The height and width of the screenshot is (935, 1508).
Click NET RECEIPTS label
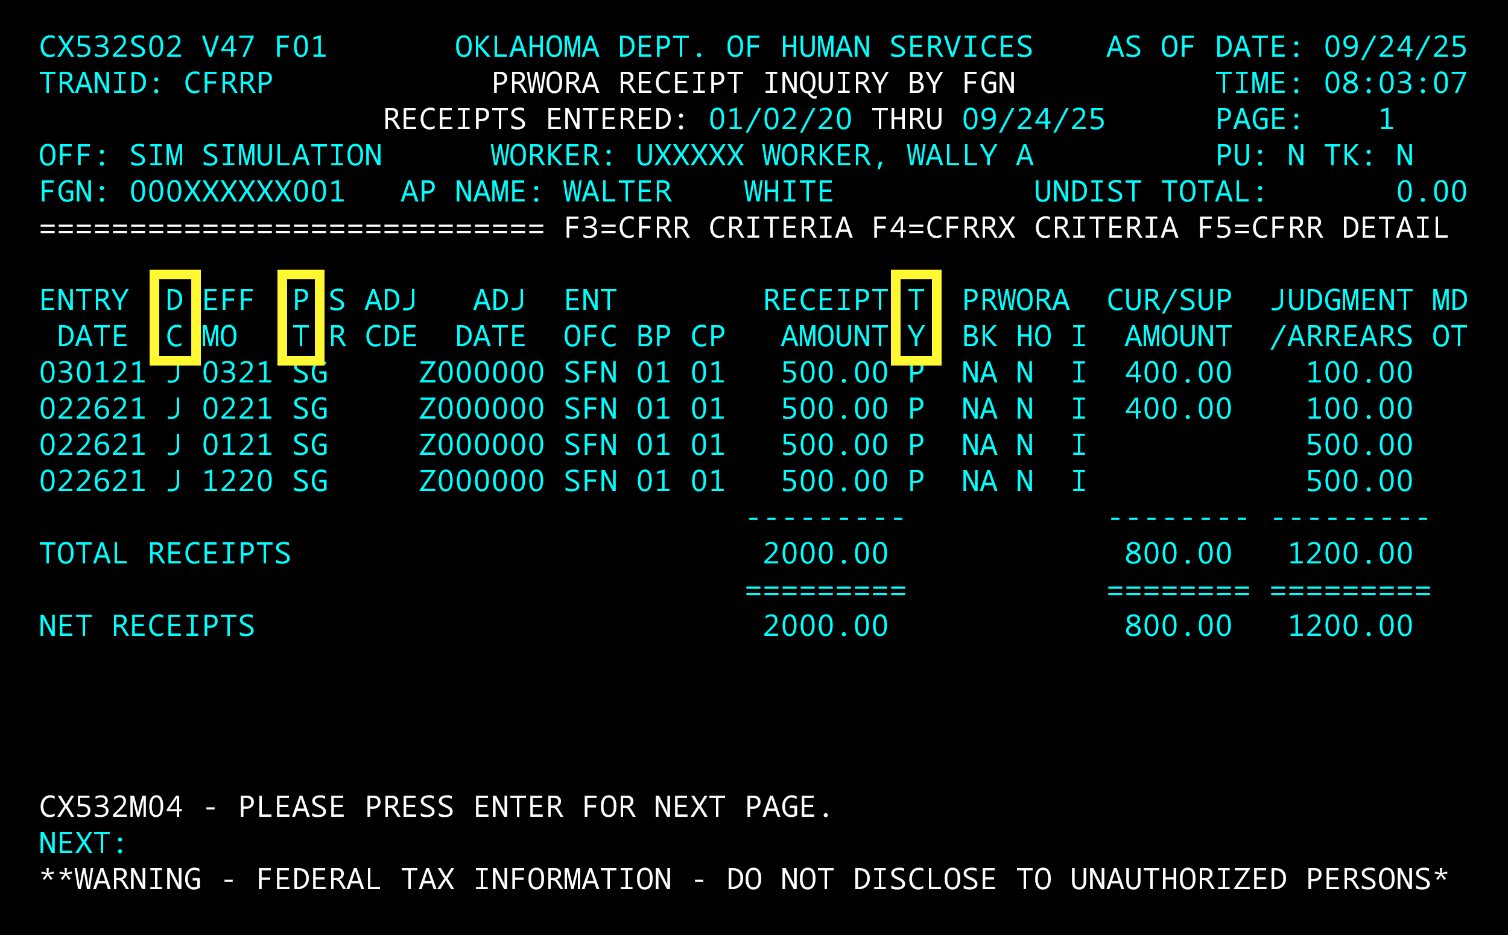coord(147,626)
